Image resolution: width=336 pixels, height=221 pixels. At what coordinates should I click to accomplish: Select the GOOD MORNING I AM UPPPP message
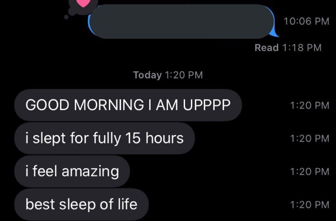[x=128, y=105]
